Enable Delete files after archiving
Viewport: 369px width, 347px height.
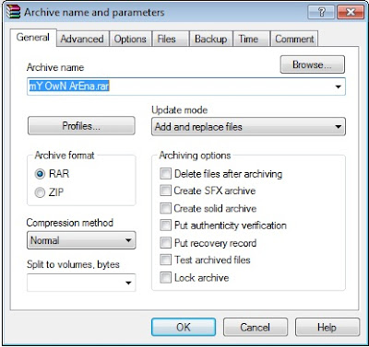(x=221, y=174)
